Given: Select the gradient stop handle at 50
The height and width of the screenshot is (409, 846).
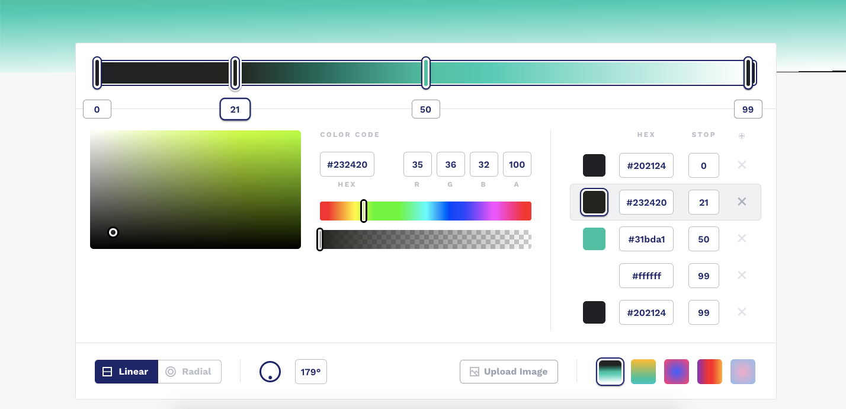Looking at the screenshot, I should [x=425, y=73].
